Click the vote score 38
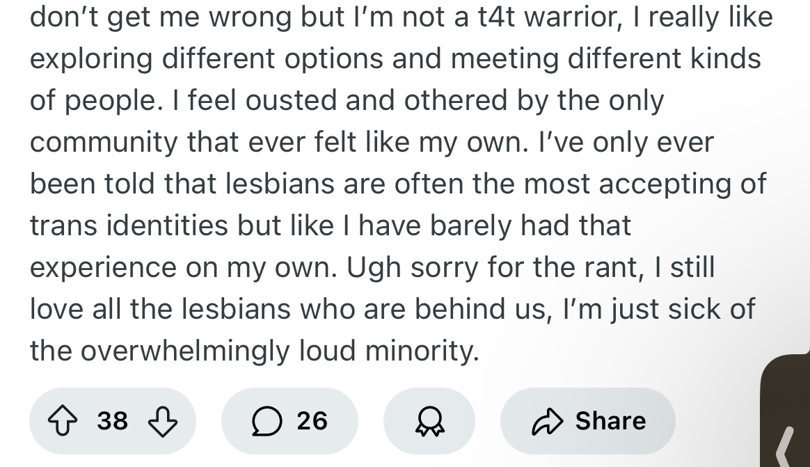Viewport: 810px width, 467px height. pyautogui.click(x=113, y=420)
